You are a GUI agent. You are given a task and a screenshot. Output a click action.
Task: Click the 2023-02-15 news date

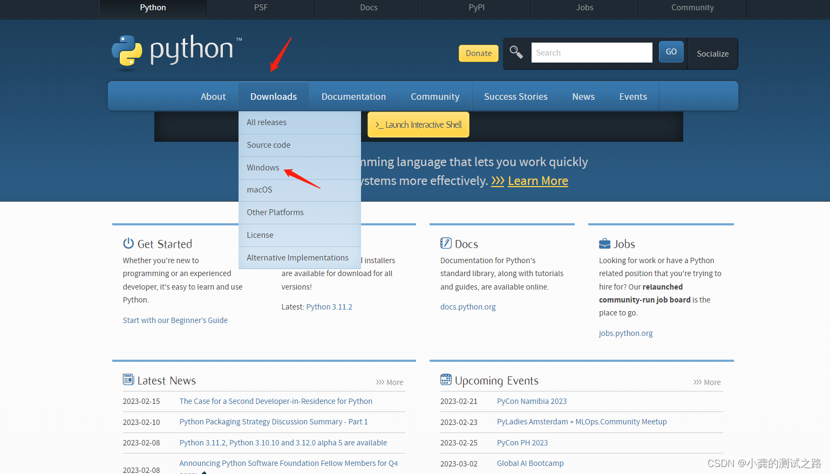tap(141, 401)
